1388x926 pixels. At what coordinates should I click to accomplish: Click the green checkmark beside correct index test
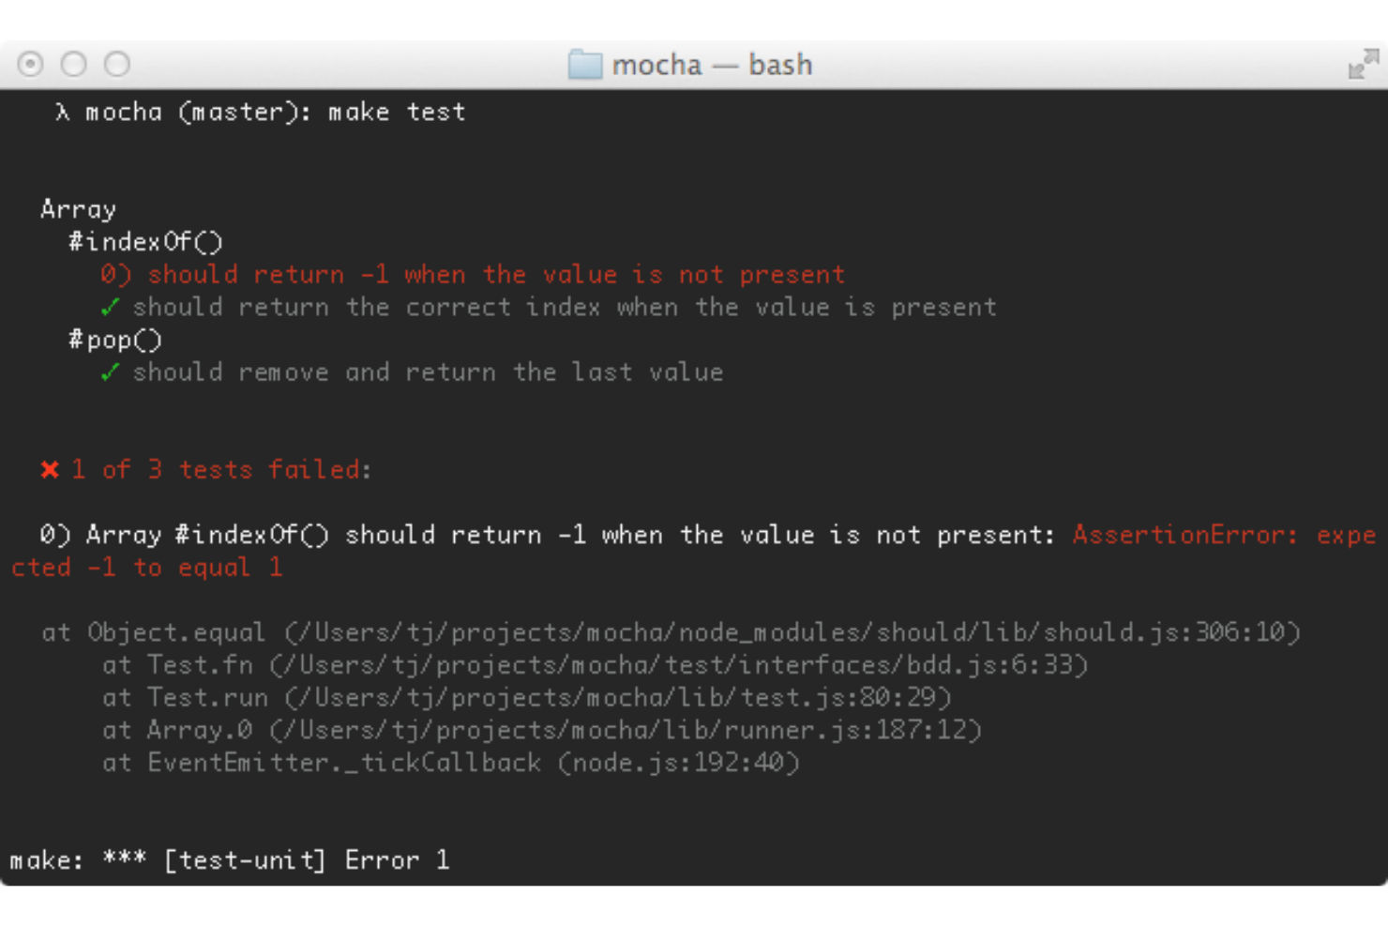[110, 307]
